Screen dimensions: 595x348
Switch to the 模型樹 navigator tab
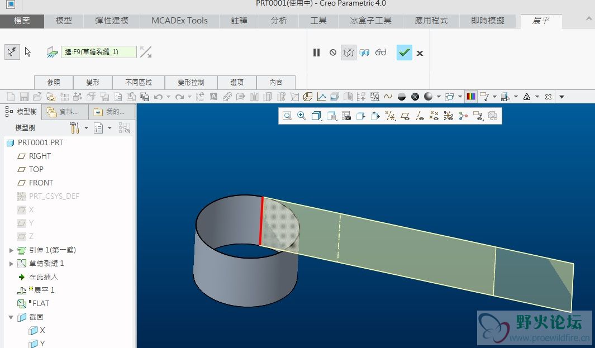(21, 112)
